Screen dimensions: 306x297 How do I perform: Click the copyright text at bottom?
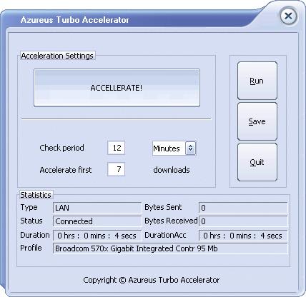(152, 280)
